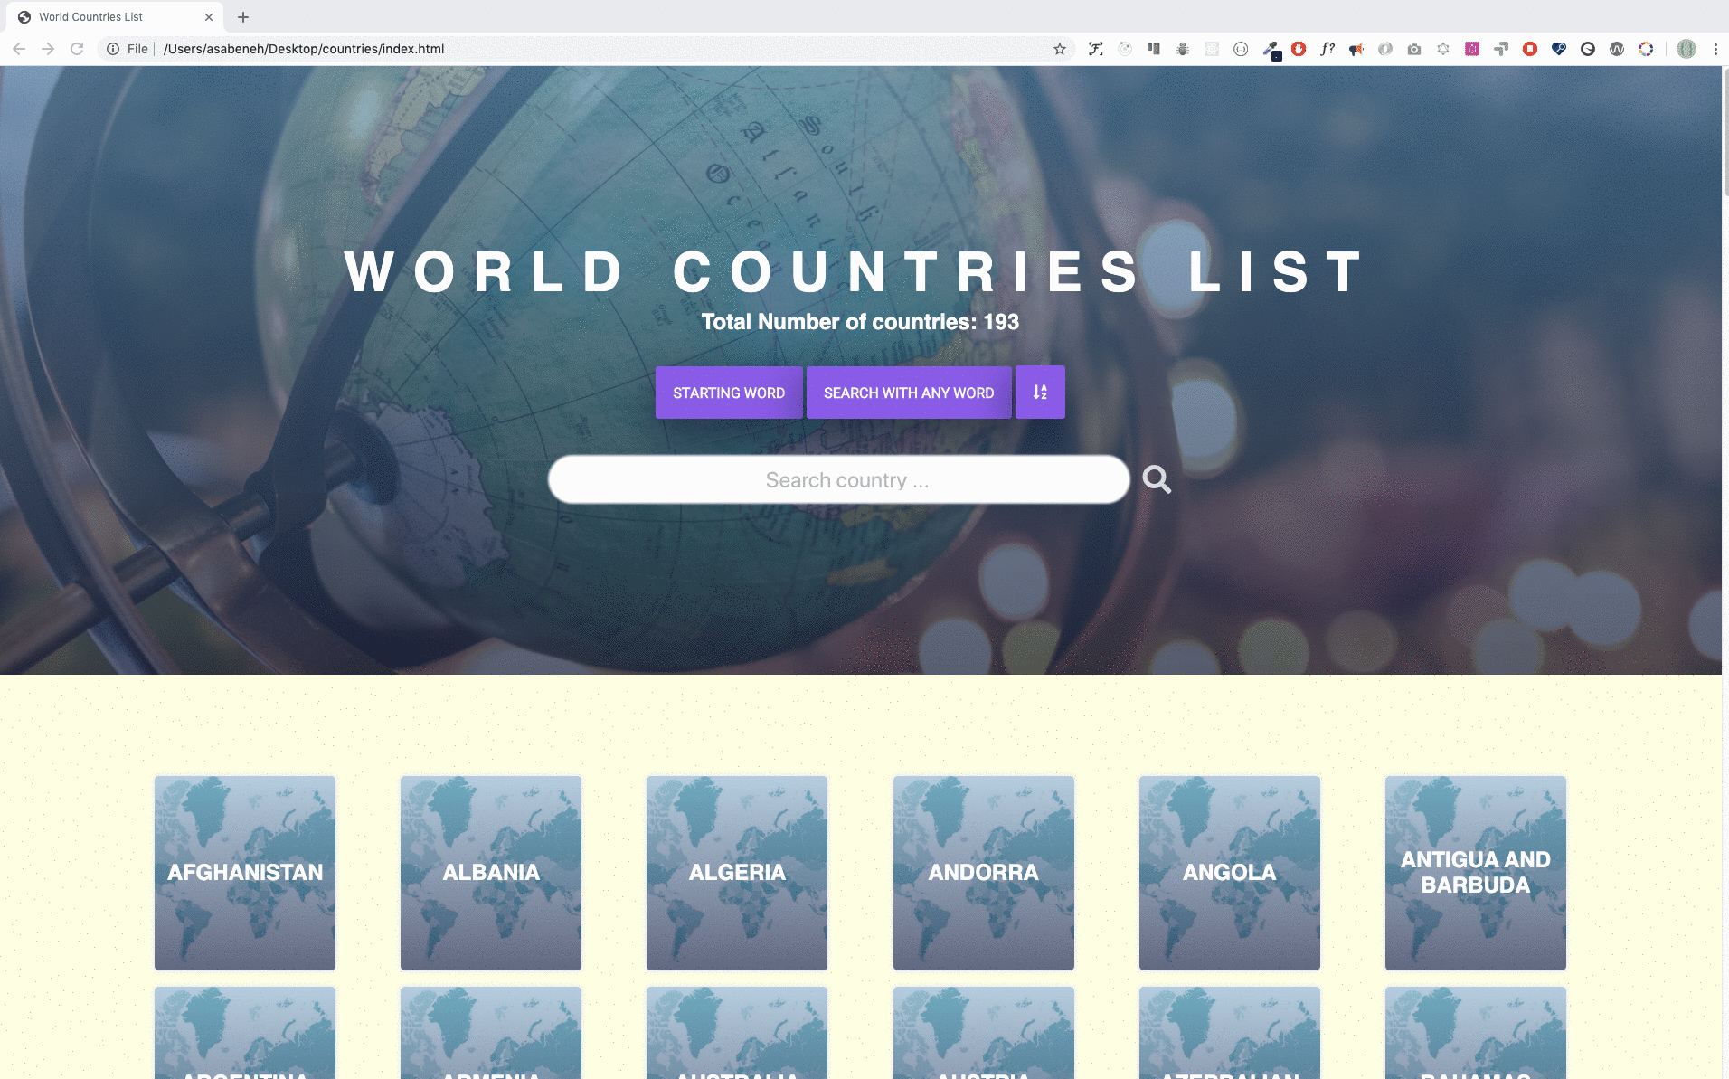The image size is (1729, 1079).
Task: Select the Antigua and Barbuda card
Action: tap(1475, 872)
